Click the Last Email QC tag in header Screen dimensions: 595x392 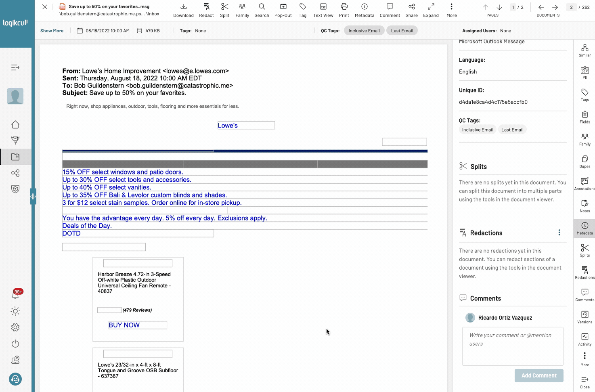point(402,31)
